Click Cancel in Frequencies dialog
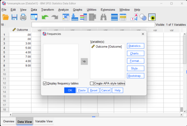 pos(106,90)
